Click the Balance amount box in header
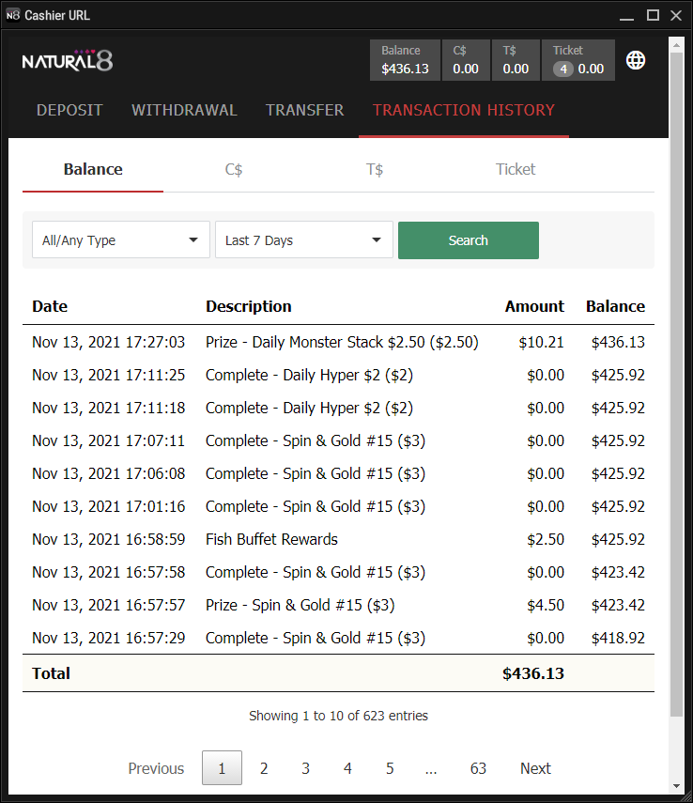 click(405, 60)
